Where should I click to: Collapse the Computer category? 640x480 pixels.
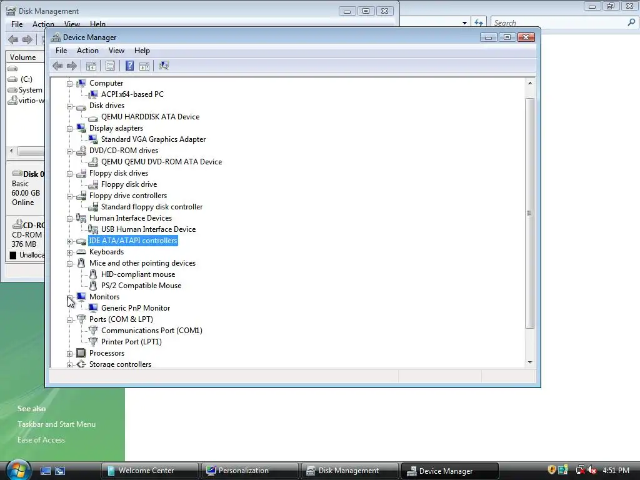70,84
